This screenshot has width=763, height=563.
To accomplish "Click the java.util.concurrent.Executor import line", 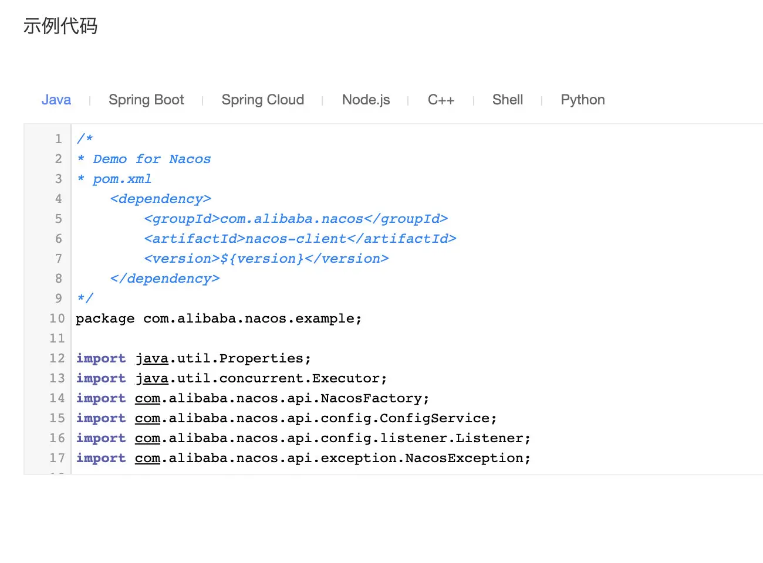I will (231, 378).
